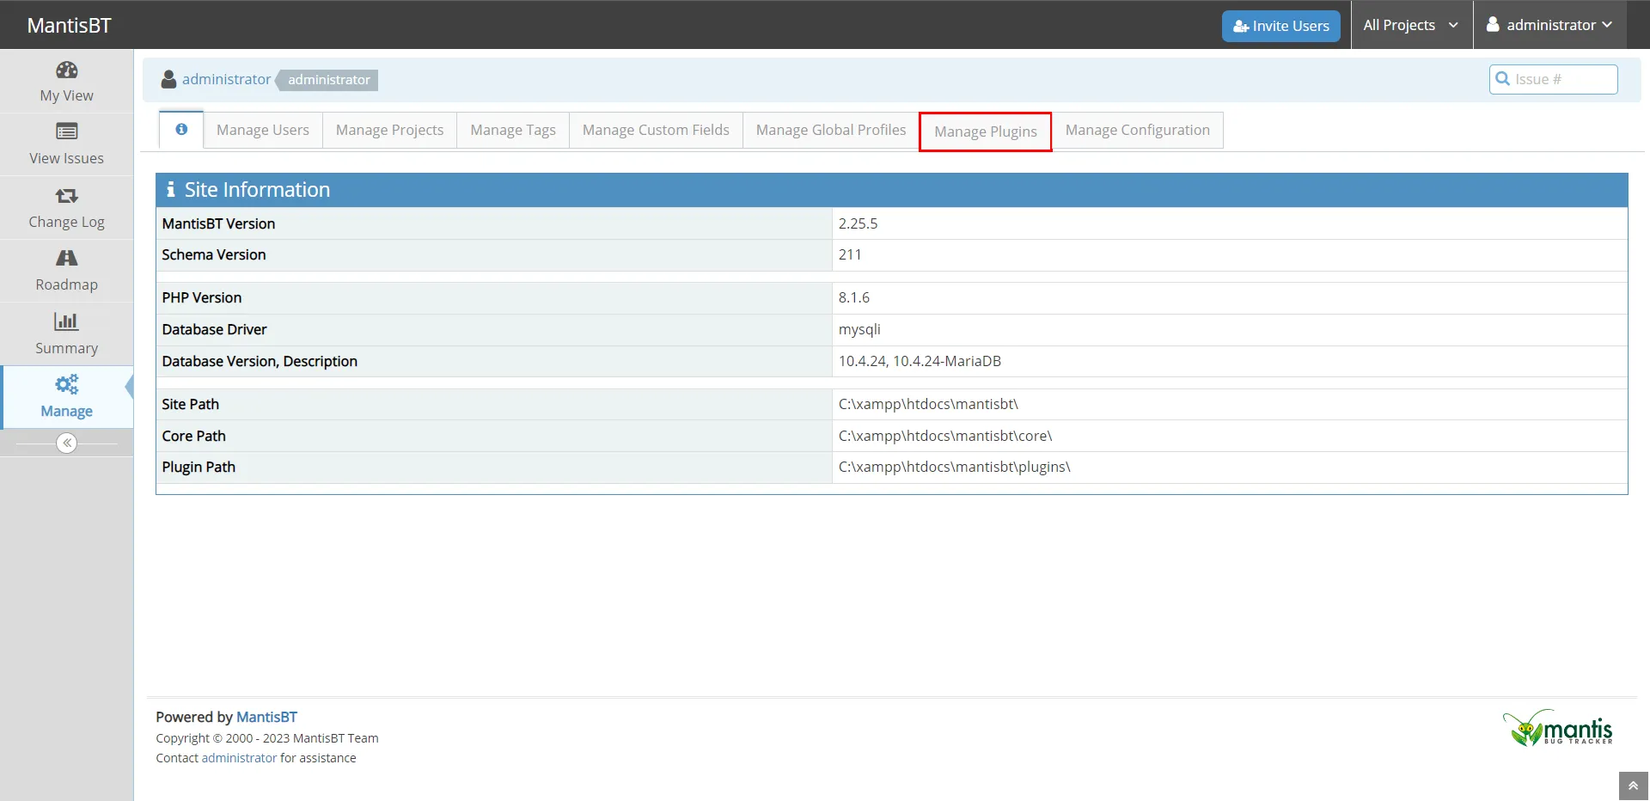Open the info icon tab
Screen dimensions: 1650x801
pos(181,129)
